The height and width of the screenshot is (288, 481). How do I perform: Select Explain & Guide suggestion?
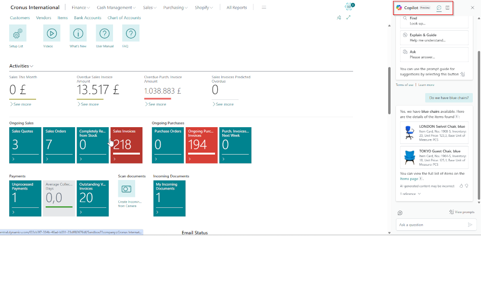(434, 37)
